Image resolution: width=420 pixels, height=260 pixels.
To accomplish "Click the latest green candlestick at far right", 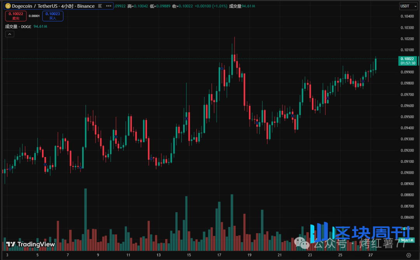I will click(376, 64).
